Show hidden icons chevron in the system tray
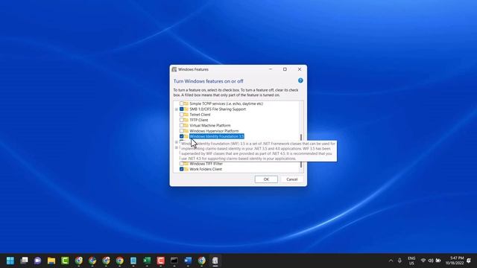The image size is (477, 268). point(391,261)
